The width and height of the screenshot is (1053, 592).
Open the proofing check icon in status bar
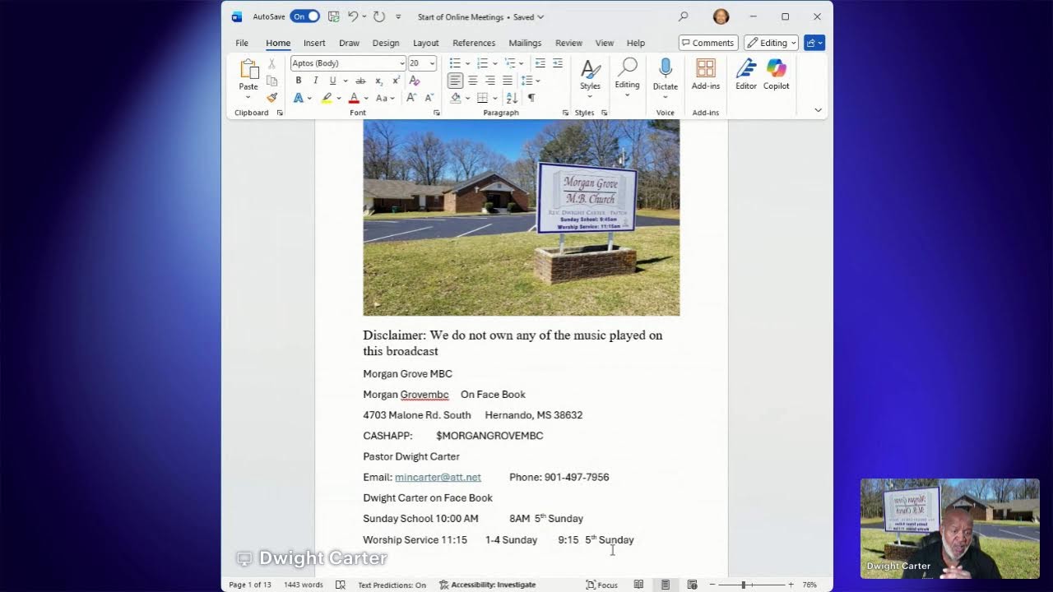(340, 585)
